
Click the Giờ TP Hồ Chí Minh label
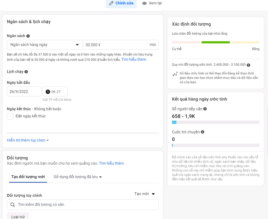(x=57, y=100)
